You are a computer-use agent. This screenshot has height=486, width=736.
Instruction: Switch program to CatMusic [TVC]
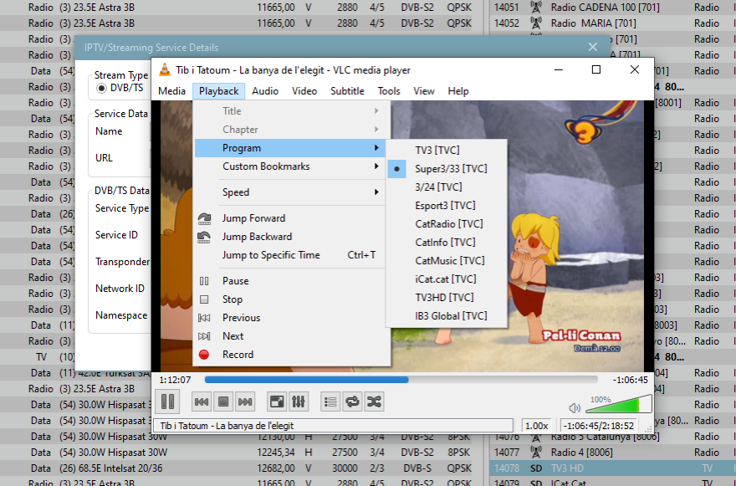click(446, 261)
